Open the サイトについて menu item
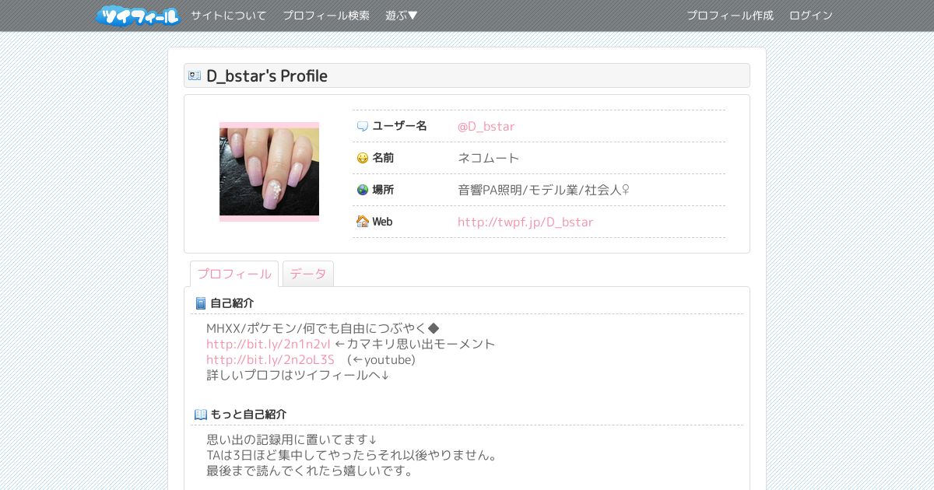The width and height of the screenshot is (934, 490). (229, 16)
